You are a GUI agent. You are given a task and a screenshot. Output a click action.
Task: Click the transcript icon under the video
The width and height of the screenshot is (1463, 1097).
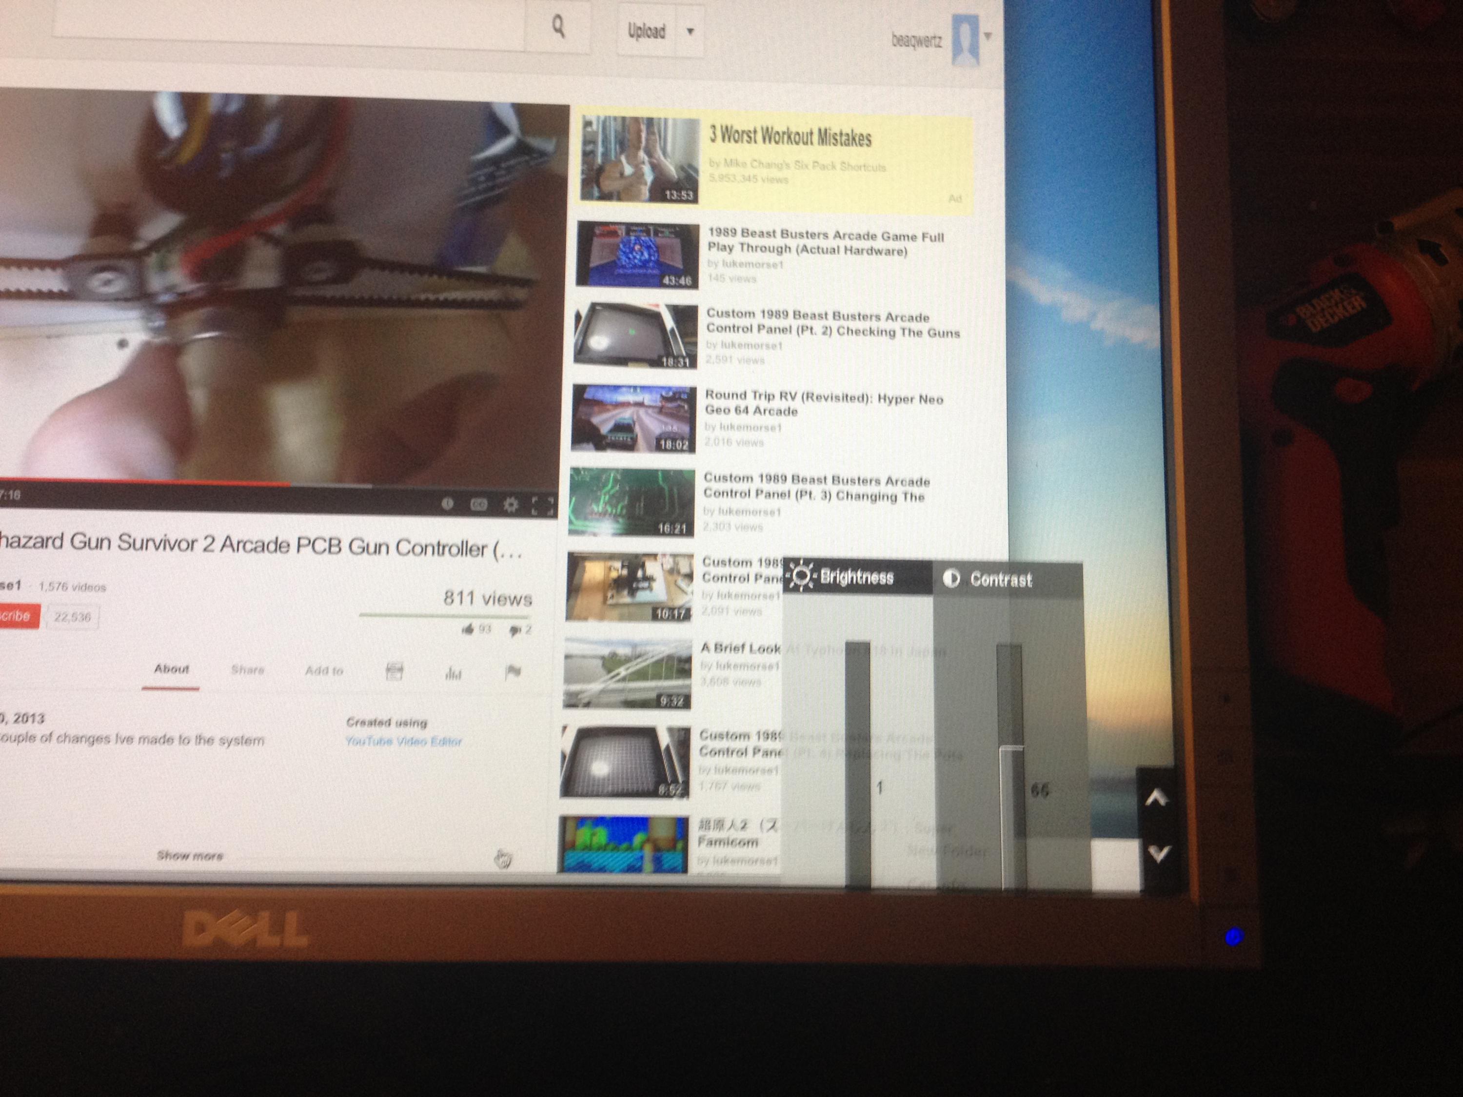coord(394,672)
